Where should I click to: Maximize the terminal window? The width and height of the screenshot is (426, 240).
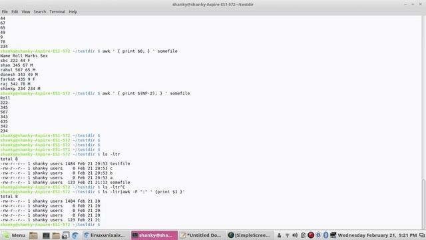click(413, 5)
